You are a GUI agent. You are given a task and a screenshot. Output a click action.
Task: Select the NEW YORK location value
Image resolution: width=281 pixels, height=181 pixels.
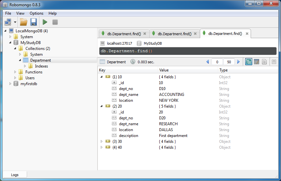tap(169, 100)
